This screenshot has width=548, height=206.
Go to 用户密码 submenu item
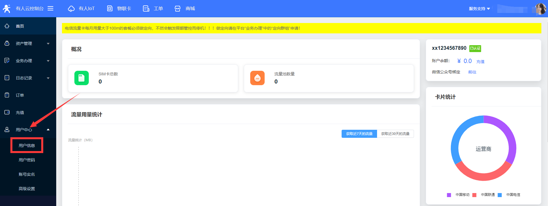click(27, 160)
